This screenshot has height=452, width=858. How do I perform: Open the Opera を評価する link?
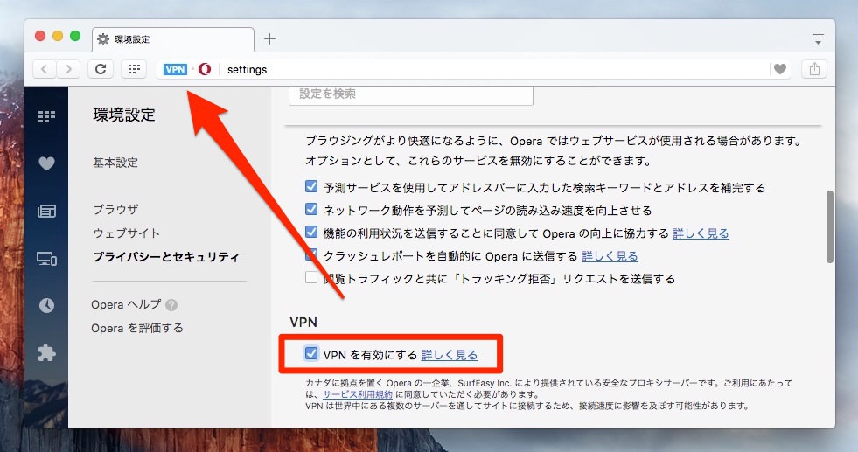click(x=137, y=329)
